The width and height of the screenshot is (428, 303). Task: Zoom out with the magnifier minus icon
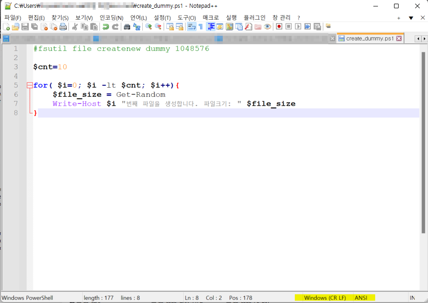tap(158, 27)
